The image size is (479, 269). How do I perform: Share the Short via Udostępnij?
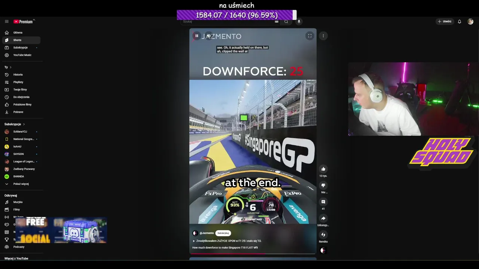[x=323, y=218]
